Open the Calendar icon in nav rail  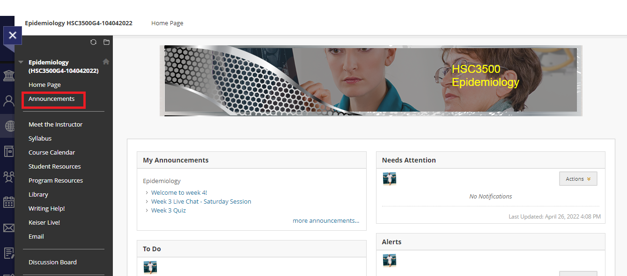point(8,202)
